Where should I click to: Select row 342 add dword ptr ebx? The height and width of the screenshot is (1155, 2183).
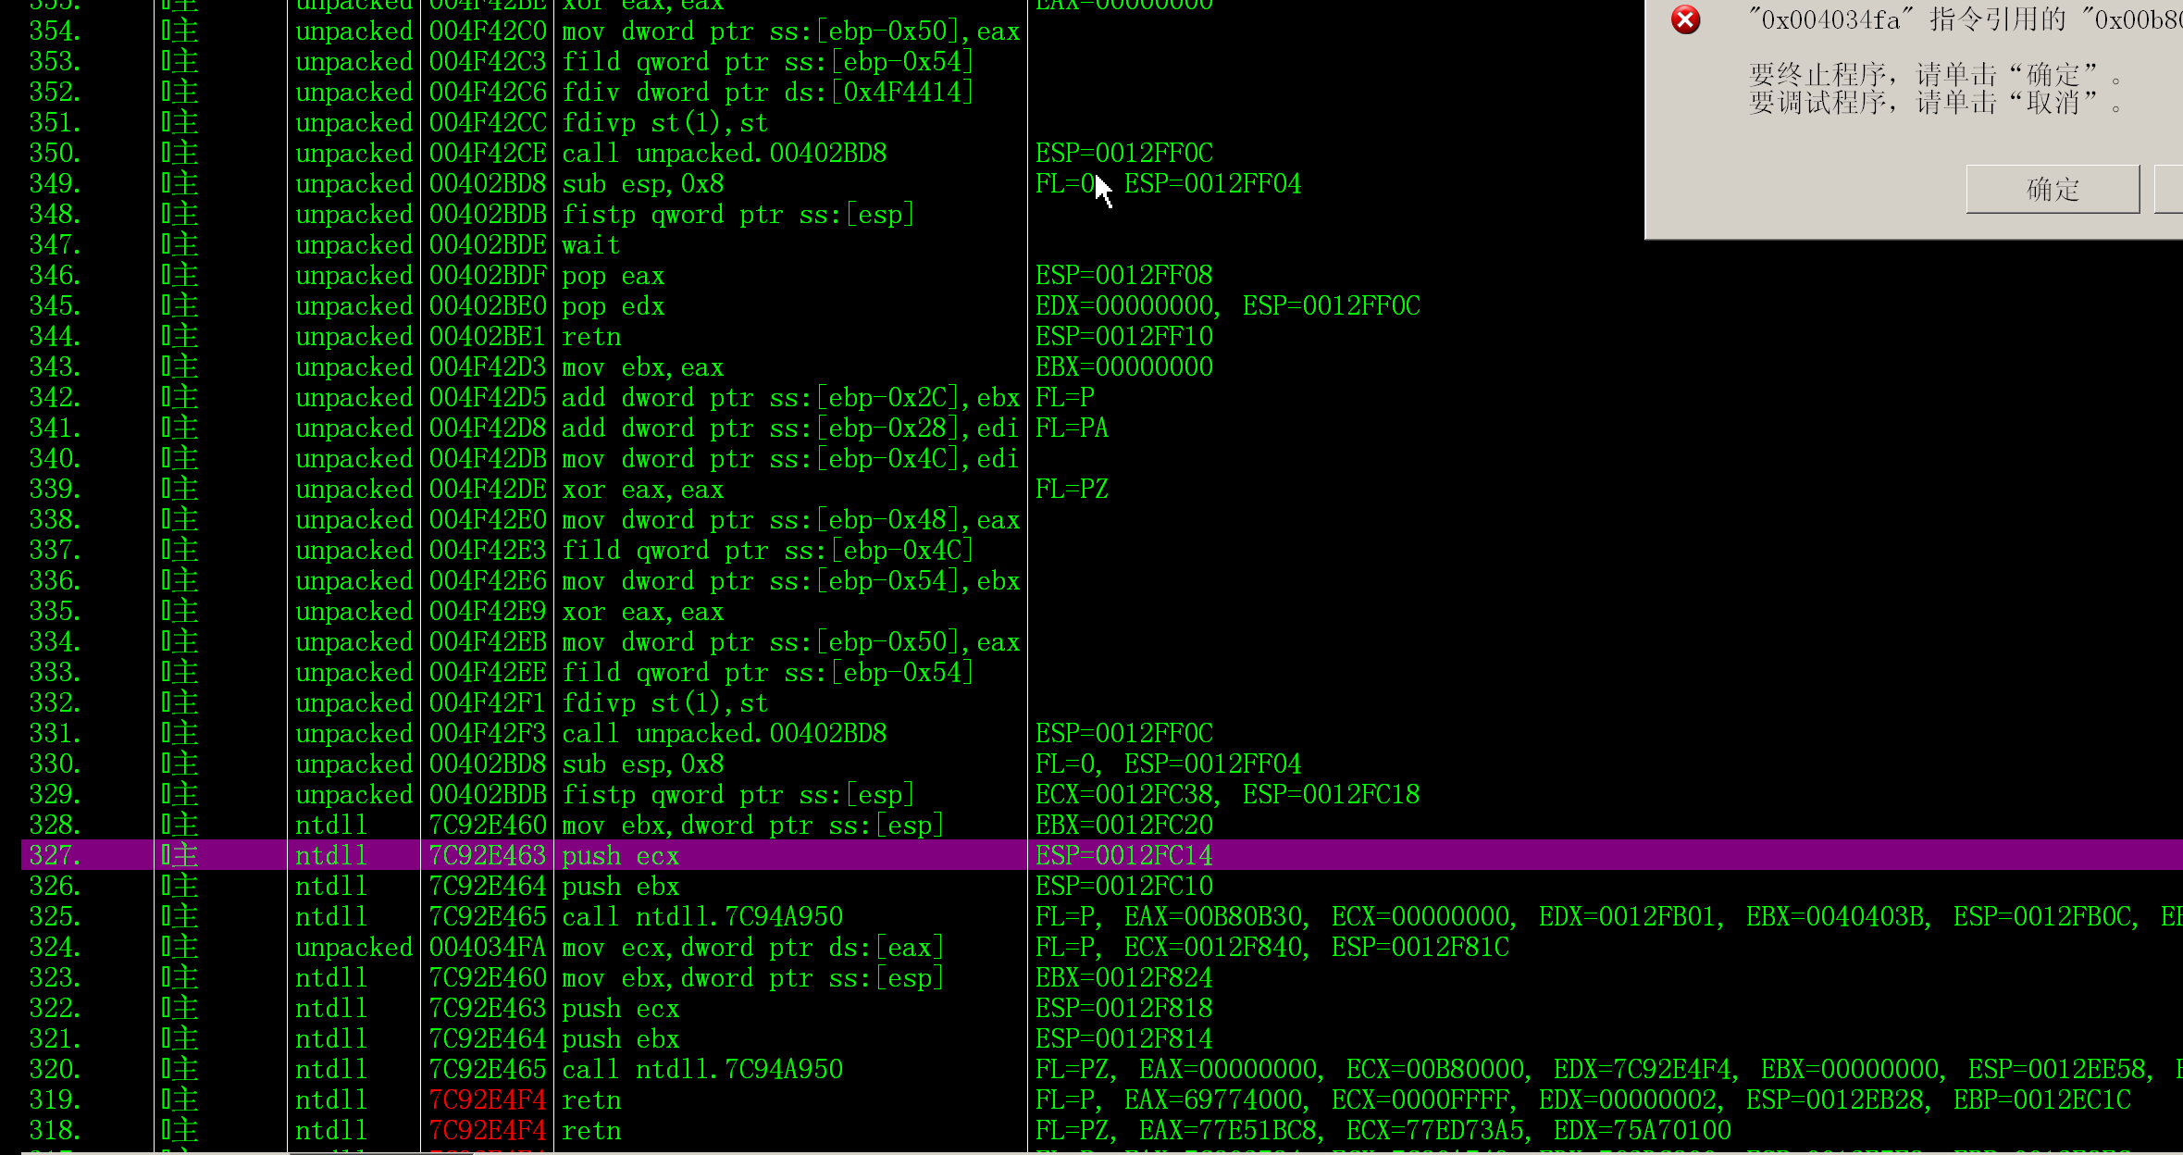pyautogui.click(x=1101, y=398)
